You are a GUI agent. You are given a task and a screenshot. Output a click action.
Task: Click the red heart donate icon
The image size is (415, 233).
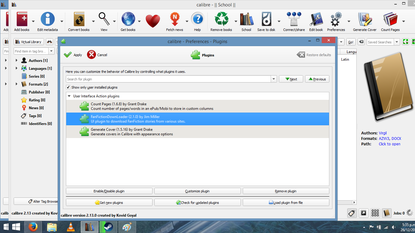coord(153,21)
